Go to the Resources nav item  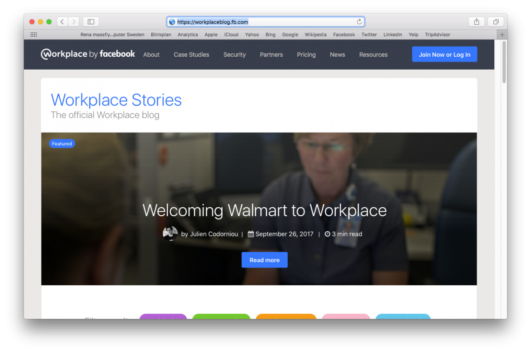pyautogui.click(x=373, y=54)
